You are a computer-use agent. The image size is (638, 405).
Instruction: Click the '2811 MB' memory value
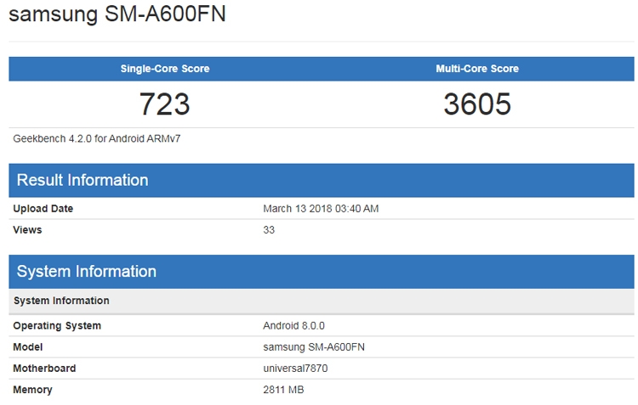[x=283, y=390]
